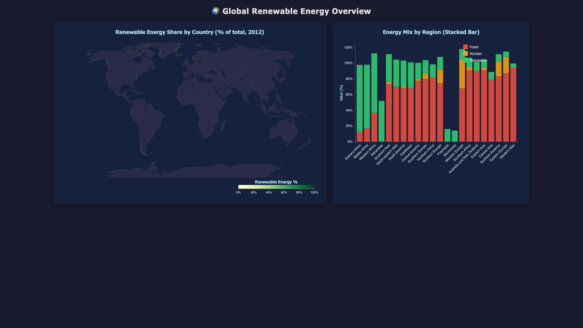The width and height of the screenshot is (583, 328).
Task: Click the globe emoji in the page title
Action: pos(216,11)
